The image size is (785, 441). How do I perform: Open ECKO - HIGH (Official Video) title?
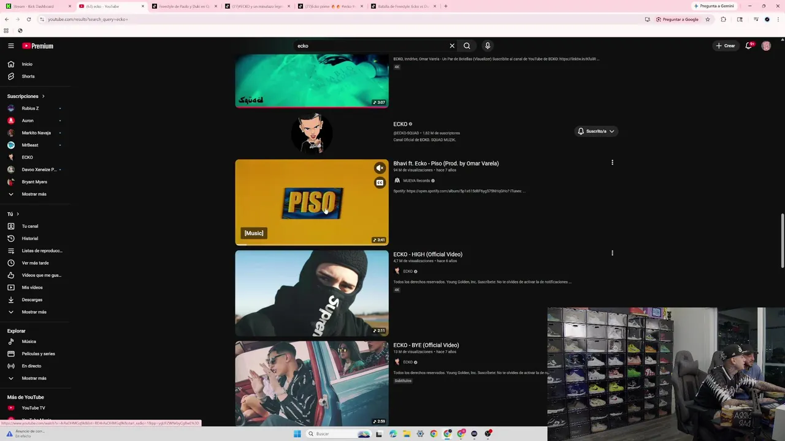428,254
